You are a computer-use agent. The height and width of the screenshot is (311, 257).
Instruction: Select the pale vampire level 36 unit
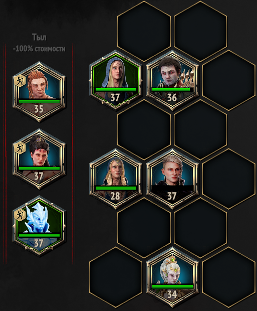pos(172,80)
